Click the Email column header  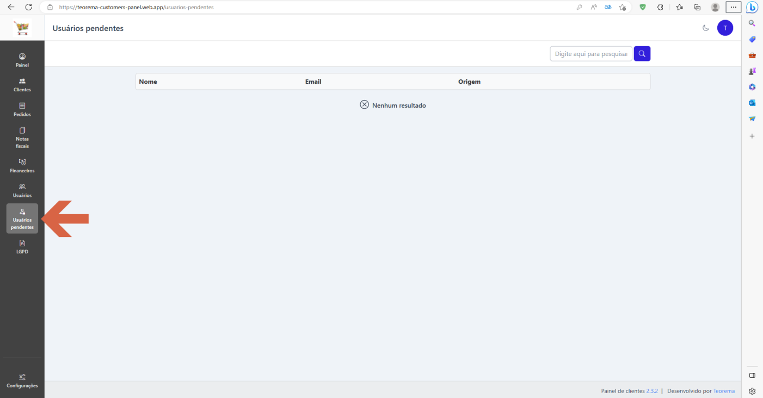tap(313, 82)
